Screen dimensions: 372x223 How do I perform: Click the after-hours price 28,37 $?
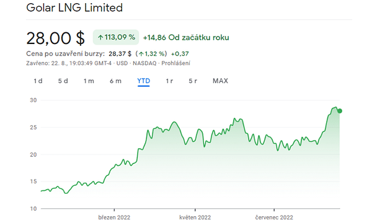[120, 54]
